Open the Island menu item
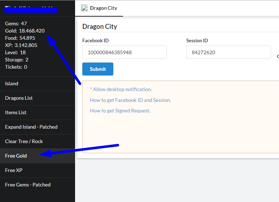Image resolution: width=279 pixels, height=202 pixels. point(38,83)
